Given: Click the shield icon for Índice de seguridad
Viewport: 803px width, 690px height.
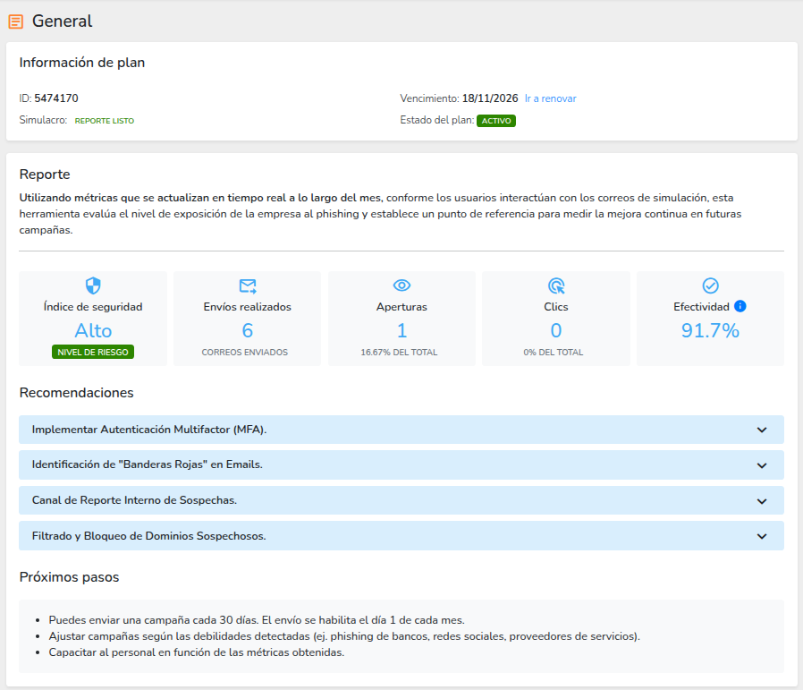Looking at the screenshot, I should [93, 285].
